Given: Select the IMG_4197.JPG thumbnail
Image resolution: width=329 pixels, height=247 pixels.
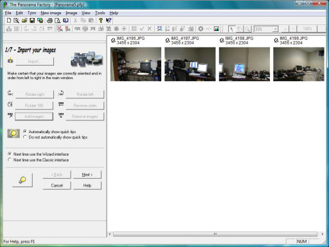Looking at the screenshot, I should click(190, 64).
